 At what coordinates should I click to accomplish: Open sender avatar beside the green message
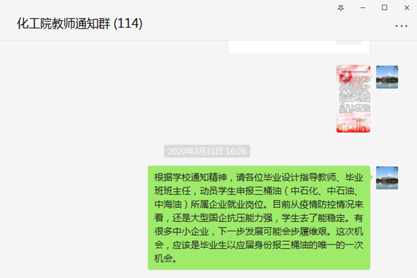click(x=387, y=178)
